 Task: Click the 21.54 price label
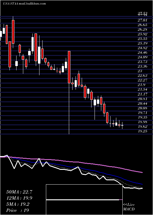[142, 90]
